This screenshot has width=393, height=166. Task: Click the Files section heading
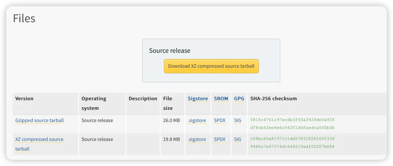click(24, 18)
